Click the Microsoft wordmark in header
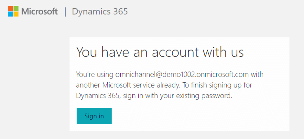The width and height of the screenshot is (304, 139). coord(39,11)
